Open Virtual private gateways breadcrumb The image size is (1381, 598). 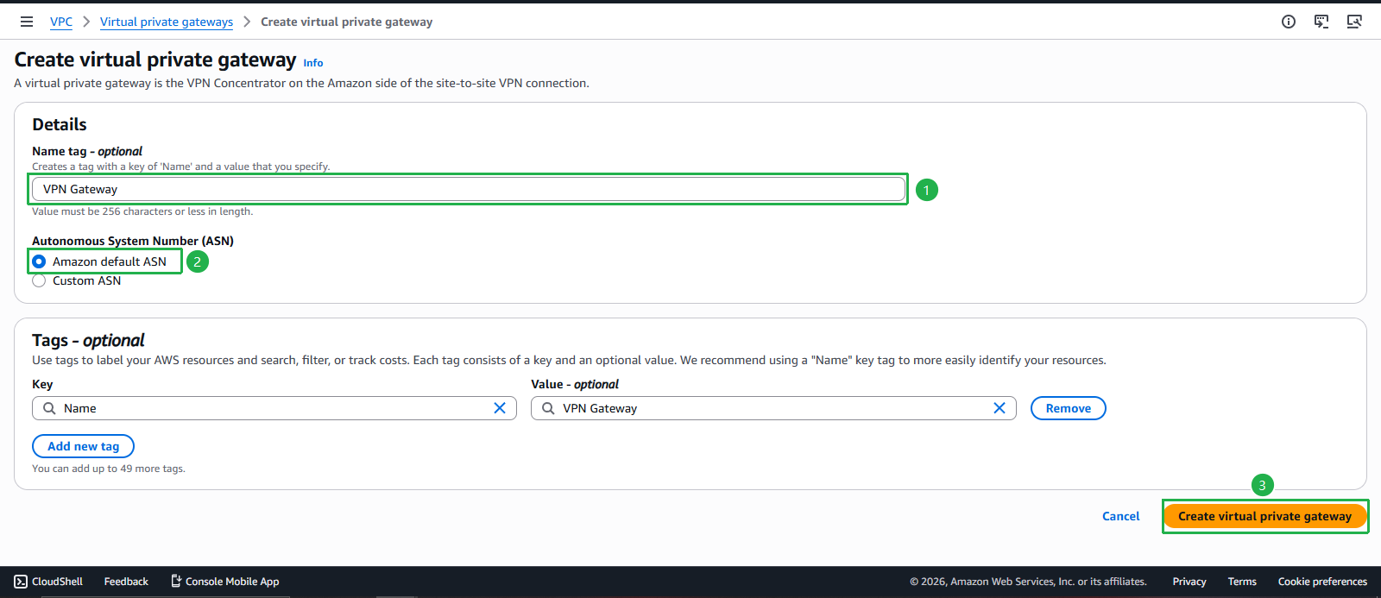pos(167,22)
